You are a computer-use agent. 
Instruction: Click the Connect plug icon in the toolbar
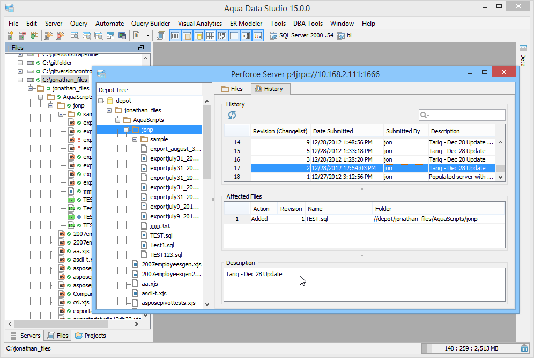tap(49, 35)
